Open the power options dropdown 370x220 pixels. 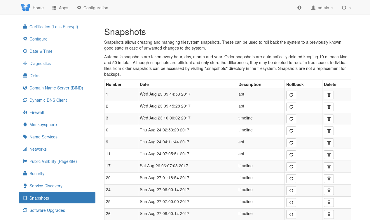346,8
